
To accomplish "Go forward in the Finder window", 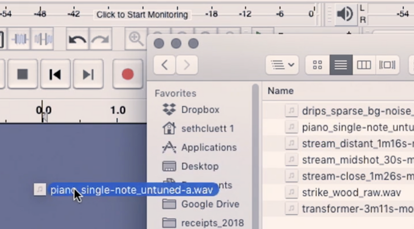I will (187, 65).
